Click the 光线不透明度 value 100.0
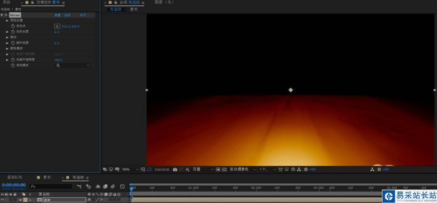437x203 pixels. click(x=58, y=60)
